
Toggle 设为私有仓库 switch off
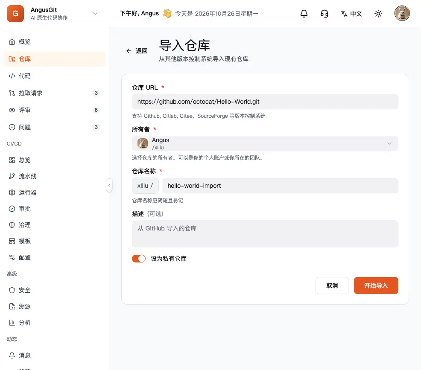coord(138,259)
